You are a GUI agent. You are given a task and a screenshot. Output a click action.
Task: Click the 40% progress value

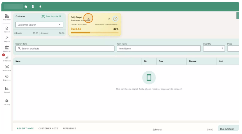pos(116,29)
